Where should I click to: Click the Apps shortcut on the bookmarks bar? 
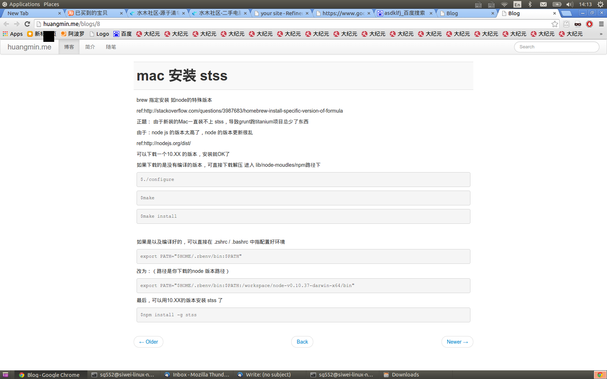[13, 34]
